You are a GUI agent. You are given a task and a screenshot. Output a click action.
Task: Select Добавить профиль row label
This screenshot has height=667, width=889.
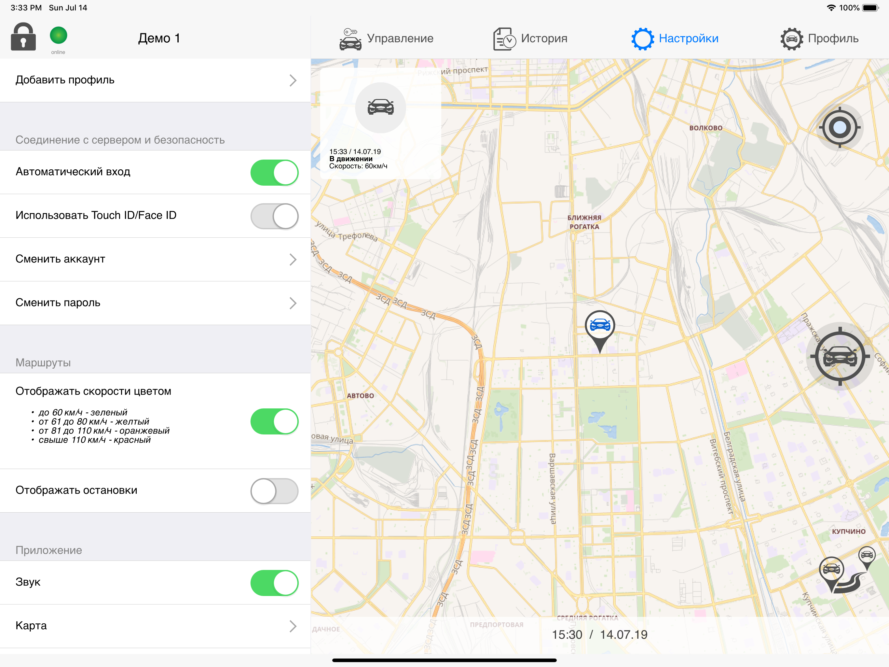pyautogui.click(x=65, y=80)
